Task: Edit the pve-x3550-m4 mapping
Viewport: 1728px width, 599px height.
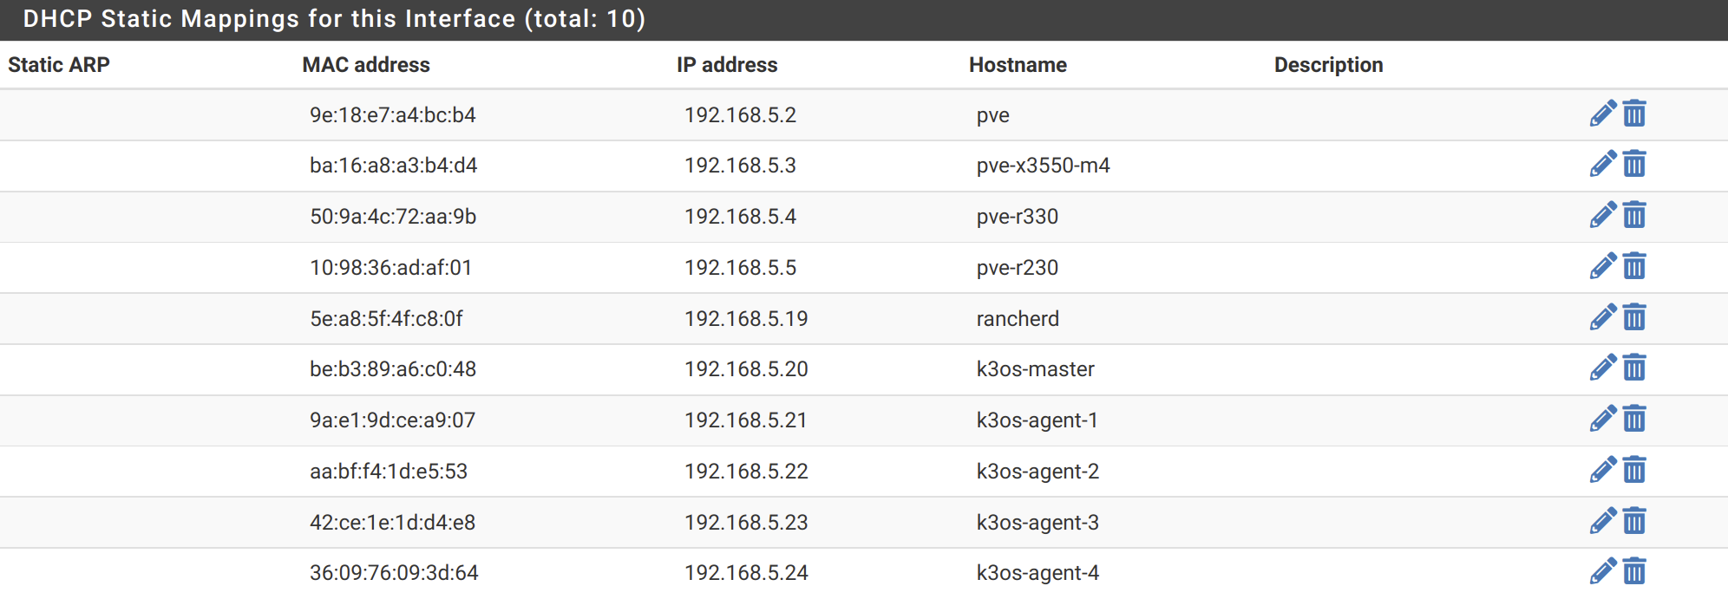Action: [1603, 164]
